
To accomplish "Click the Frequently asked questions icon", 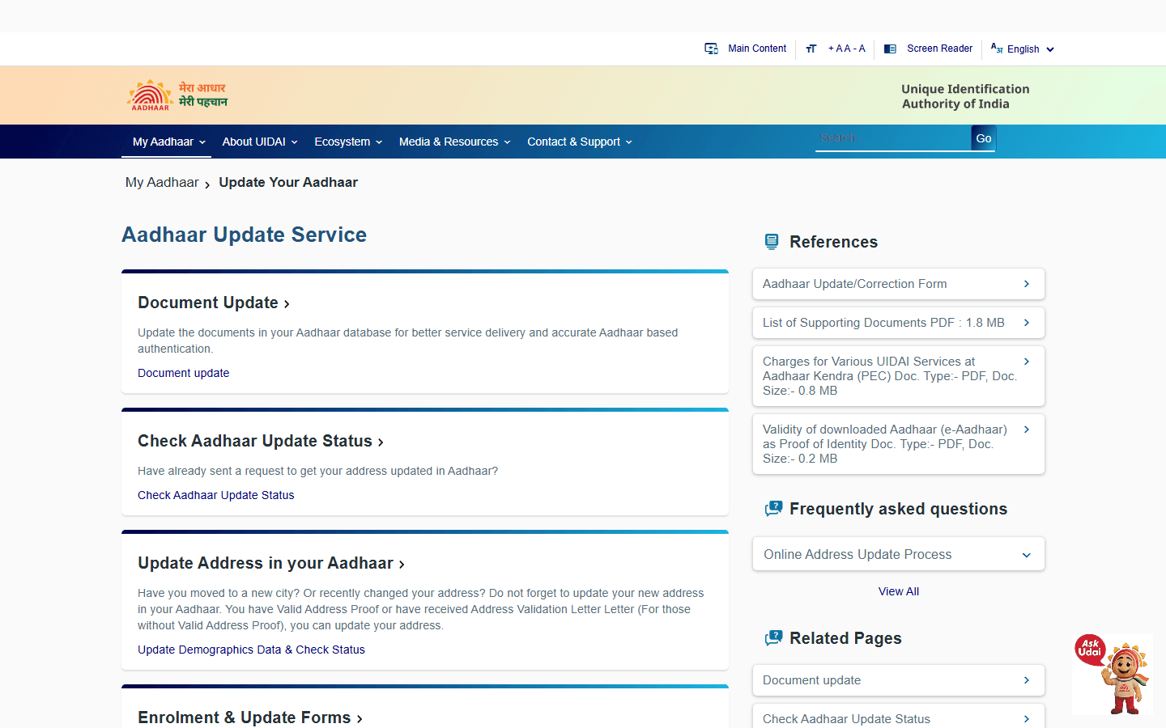I will coord(773,509).
